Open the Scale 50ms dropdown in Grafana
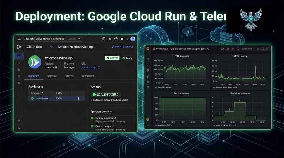This screenshot has width=284, height=158. coord(248,48)
